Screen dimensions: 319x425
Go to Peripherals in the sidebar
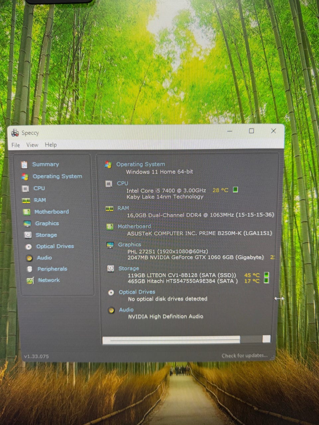click(52, 269)
